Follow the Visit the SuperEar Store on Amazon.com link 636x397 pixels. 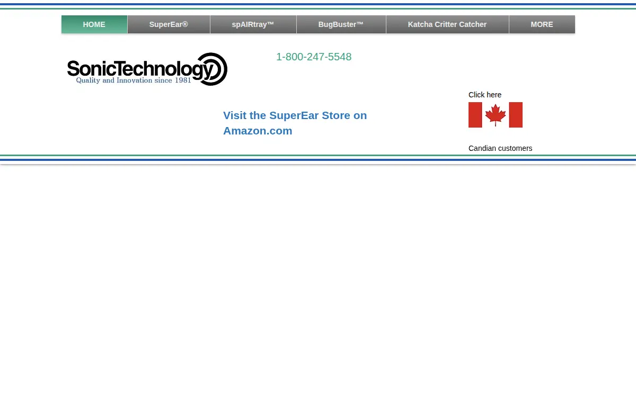pos(295,123)
